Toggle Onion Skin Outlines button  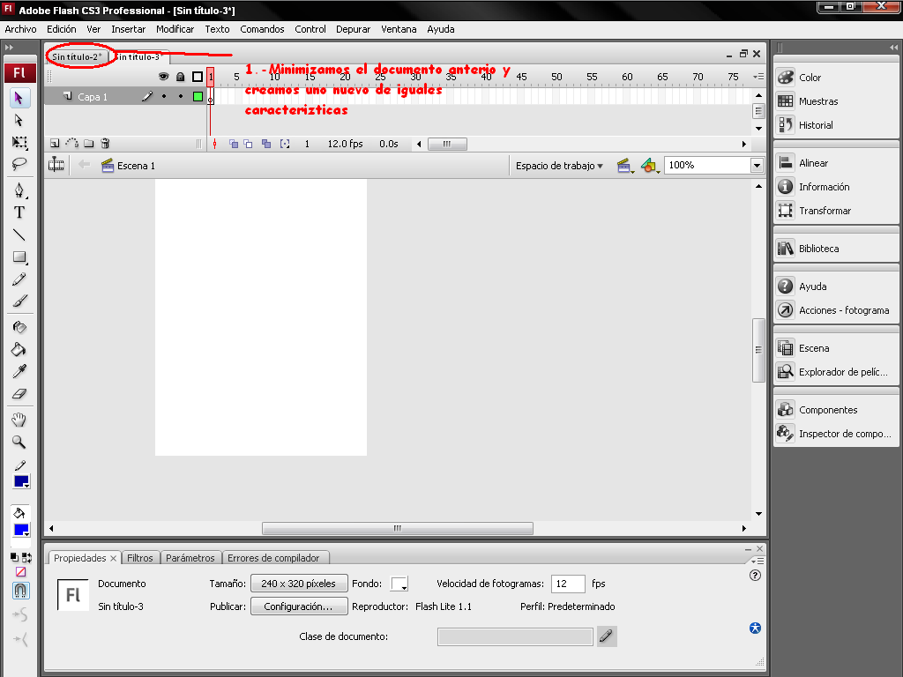(248, 144)
